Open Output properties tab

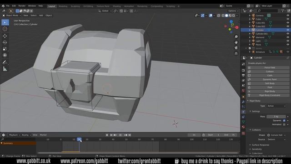tap(243, 75)
